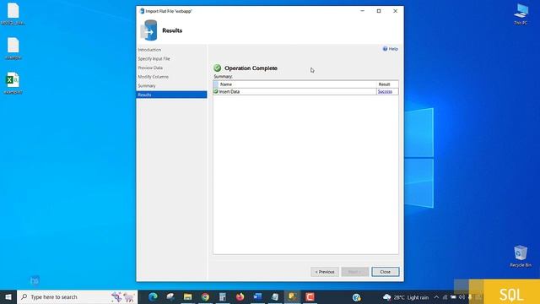Click the Insert Data row
This screenshot has width=540, height=304.
tap(305, 92)
